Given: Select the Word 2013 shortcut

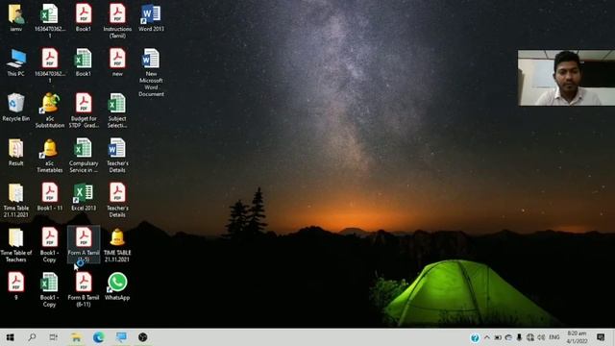Looking at the screenshot, I should pos(151,17).
